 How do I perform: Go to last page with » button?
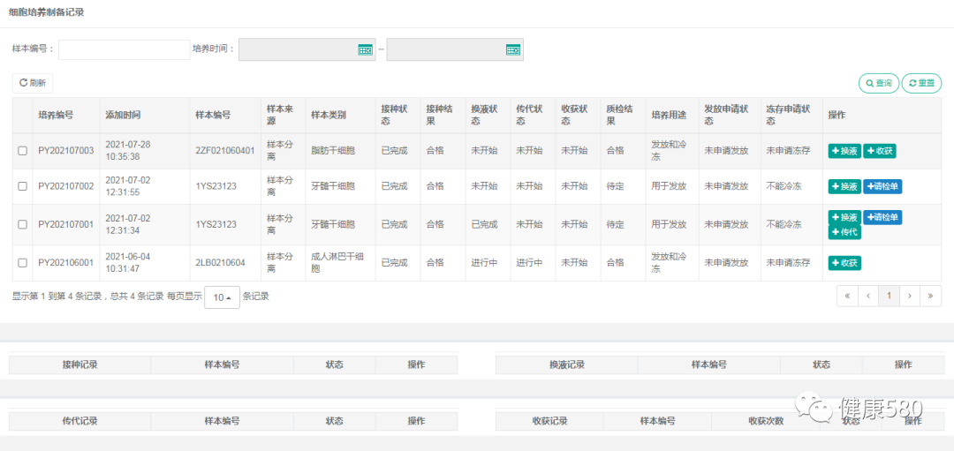tap(930, 296)
